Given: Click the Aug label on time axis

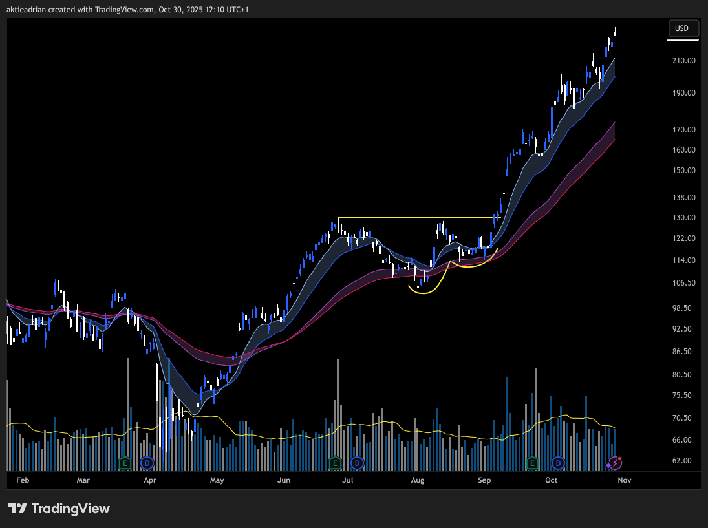Looking at the screenshot, I should (417, 480).
